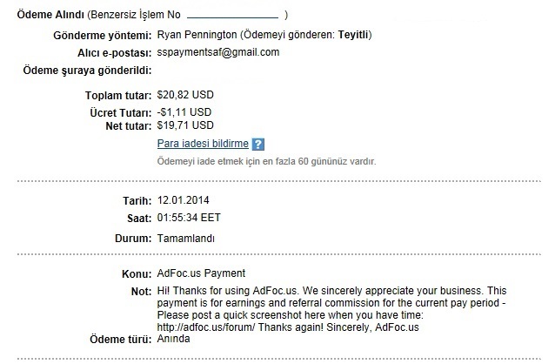The height and width of the screenshot is (364, 555).
Task: Open the help question mark icon
Action: pos(258,145)
